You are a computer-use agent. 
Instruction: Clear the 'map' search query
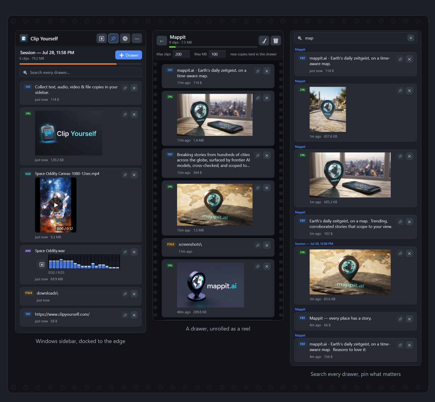pos(411,38)
